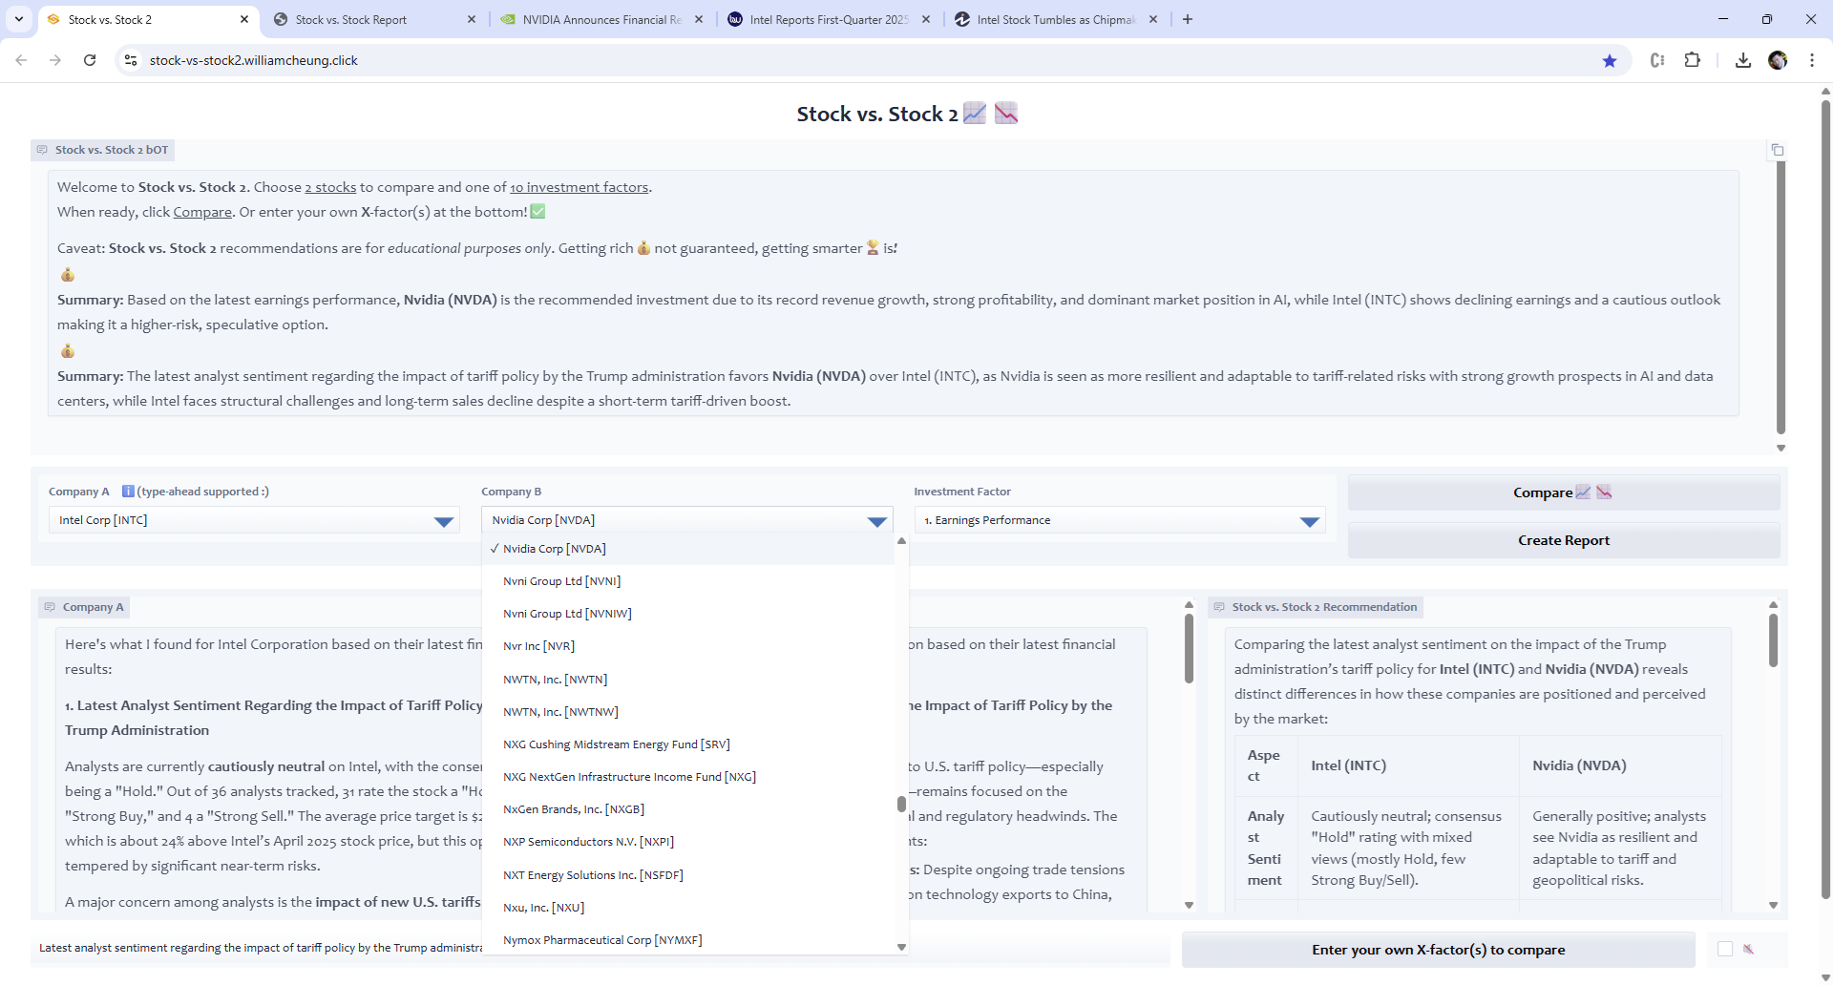
Task: Click the chat icon on Recommendation panel label
Action: (x=1219, y=607)
